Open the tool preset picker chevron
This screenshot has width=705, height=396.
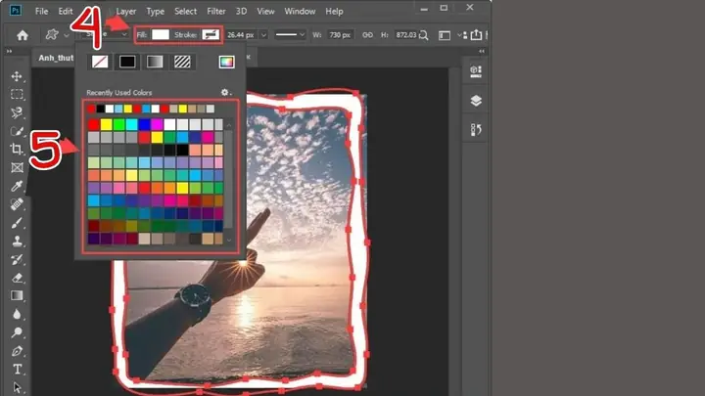67,35
